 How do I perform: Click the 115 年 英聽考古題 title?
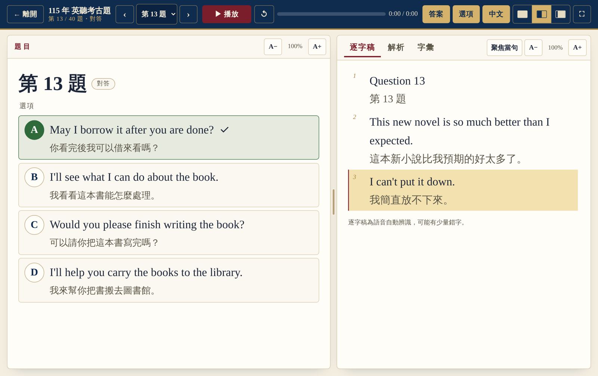[x=80, y=10]
